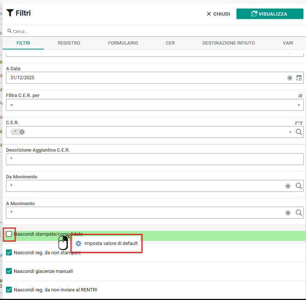Uncheck Nascondi giacenze manuali

[9, 271]
